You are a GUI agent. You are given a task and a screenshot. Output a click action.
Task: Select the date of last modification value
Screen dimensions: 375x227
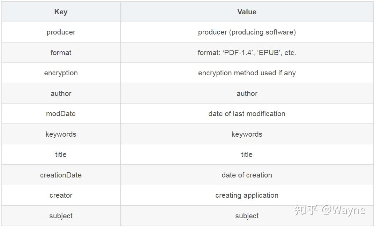tap(247, 114)
